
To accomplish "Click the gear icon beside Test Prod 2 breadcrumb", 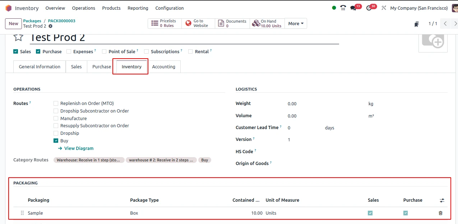I will tap(50, 26).
